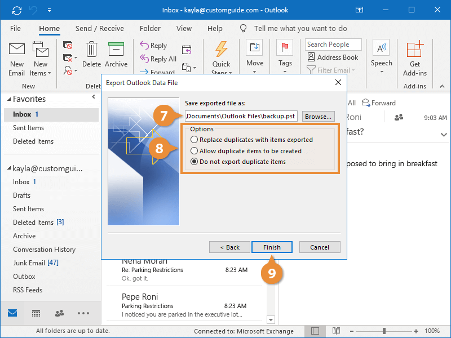Expand the message header with the chevron
This screenshot has height=338, width=451.
click(444, 135)
